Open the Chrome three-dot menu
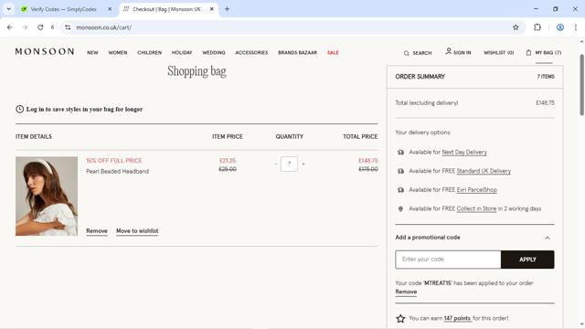Viewport: 585px width, 329px height. point(576,27)
